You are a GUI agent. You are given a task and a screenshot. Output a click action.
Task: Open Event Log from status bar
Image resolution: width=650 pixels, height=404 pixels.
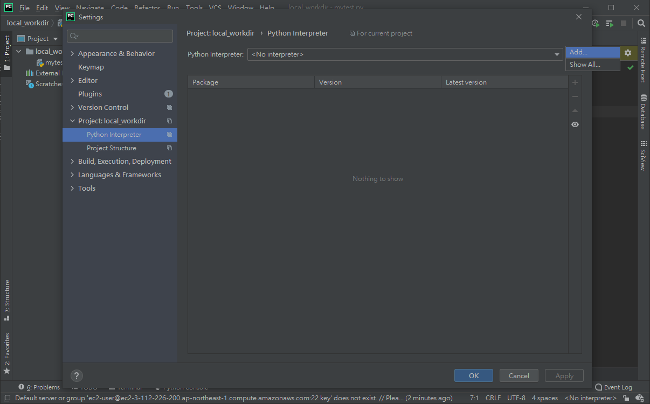point(613,387)
